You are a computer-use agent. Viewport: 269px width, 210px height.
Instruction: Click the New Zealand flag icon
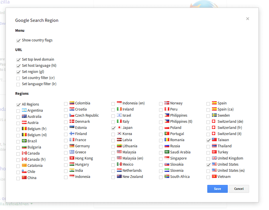[x=119, y=176]
